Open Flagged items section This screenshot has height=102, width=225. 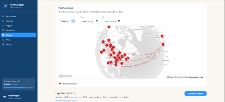point(18,26)
